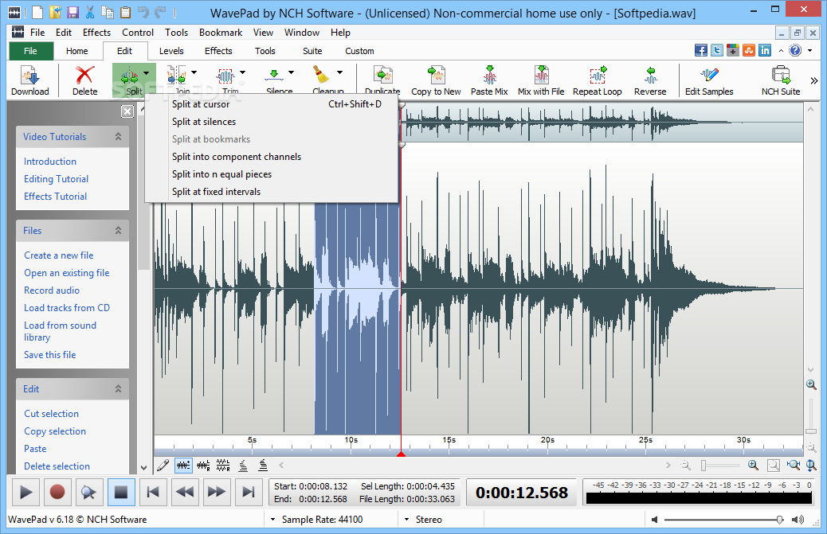Viewport: 827px width, 534px height.
Task: Click the zoom in magnifier at bottom right
Action: (x=753, y=465)
